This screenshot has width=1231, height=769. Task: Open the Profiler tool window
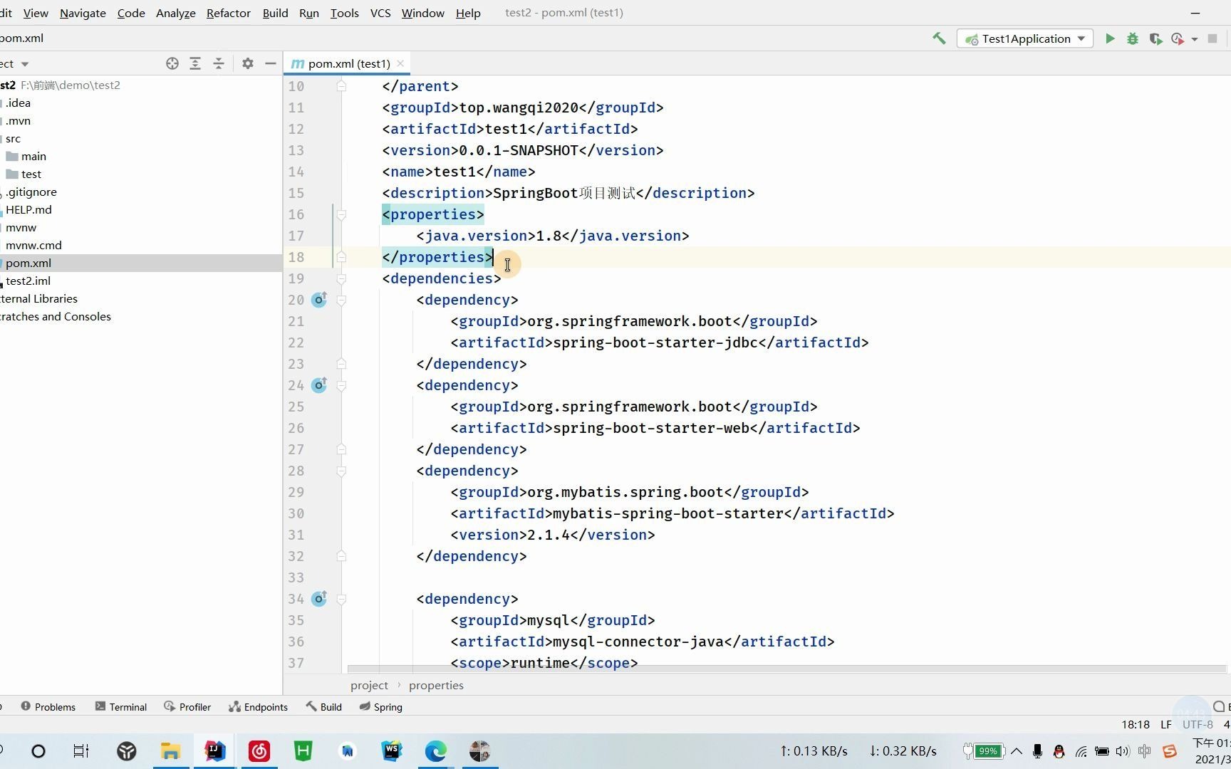tap(187, 707)
